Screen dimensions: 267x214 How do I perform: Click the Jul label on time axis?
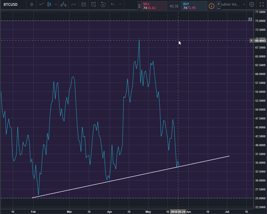pos(227,212)
